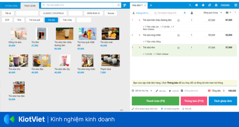Click the Hỗ trợ khách hàng phone link
This screenshot has width=239, height=127.
(145, 109)
